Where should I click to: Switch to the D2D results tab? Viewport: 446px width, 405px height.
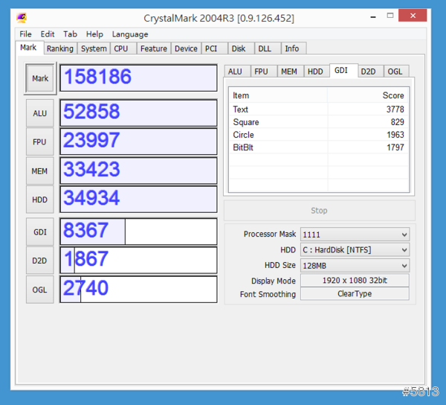(368, 71)
